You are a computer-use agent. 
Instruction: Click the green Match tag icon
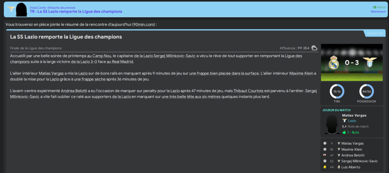click(374, 7)
